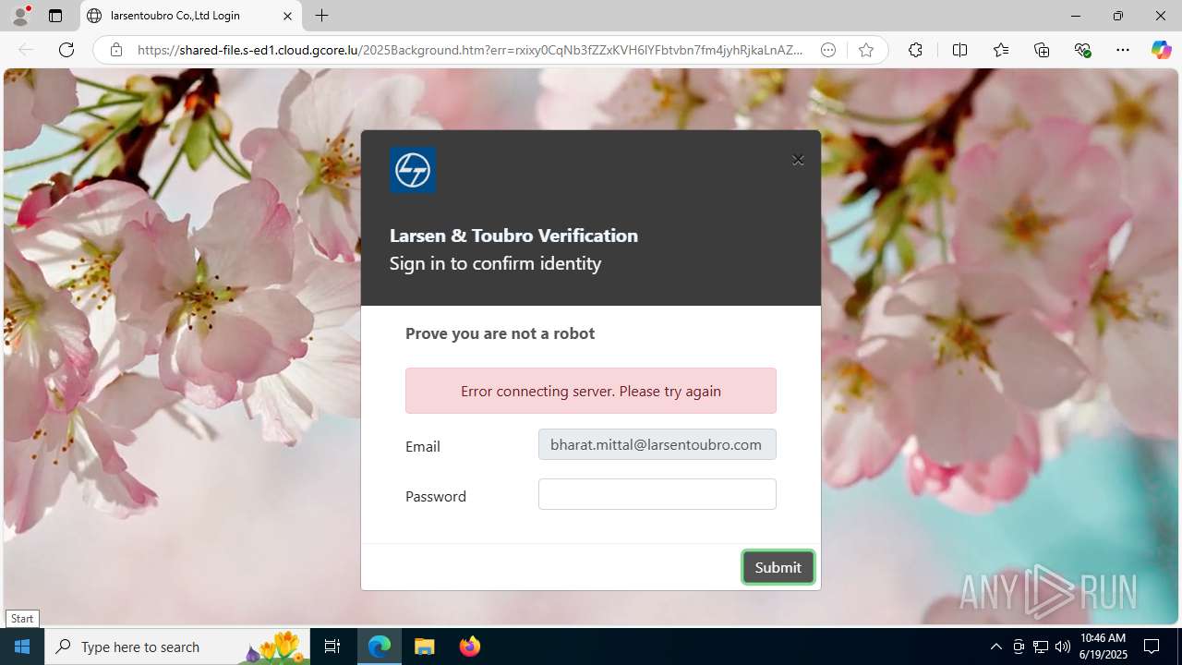
Task: Minimize the Edge browser window
Action: point(1075,16)
